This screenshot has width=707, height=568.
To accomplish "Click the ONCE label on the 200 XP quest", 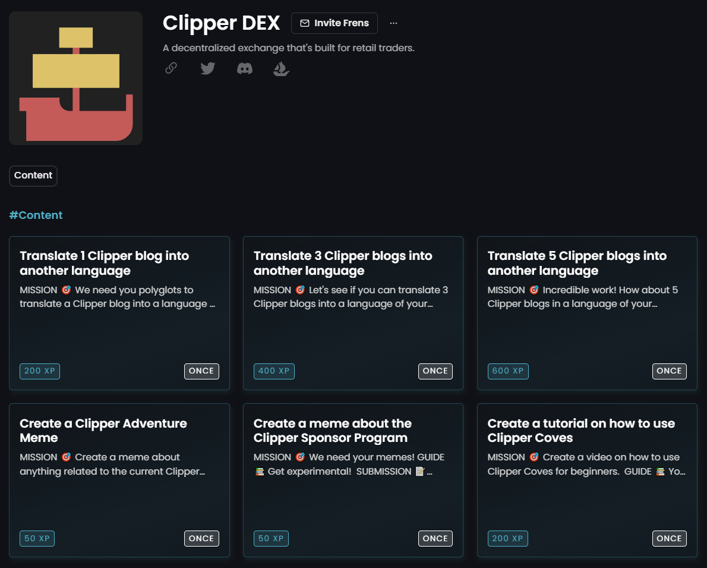I will 201,371.
